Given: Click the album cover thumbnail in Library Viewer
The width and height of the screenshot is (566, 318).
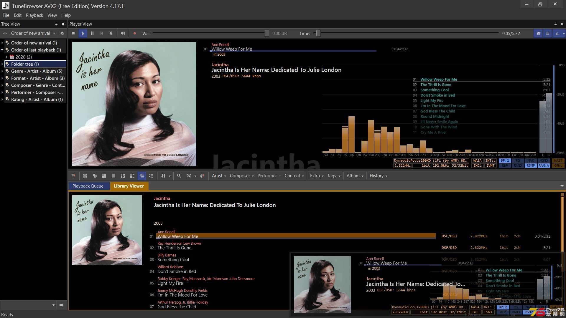Looking at the screenshot, I should (x=107, y=230).
